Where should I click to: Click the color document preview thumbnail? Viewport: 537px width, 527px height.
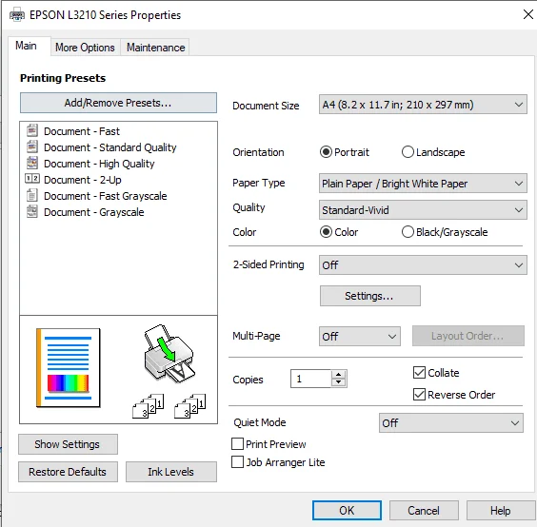coord(69,368)
